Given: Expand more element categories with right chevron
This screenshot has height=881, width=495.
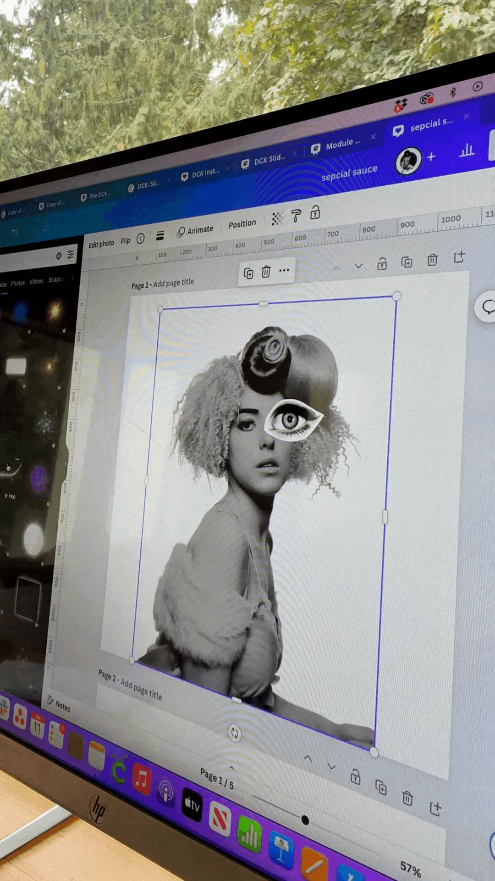Looking at the screenshot, I should coord(72,278).
